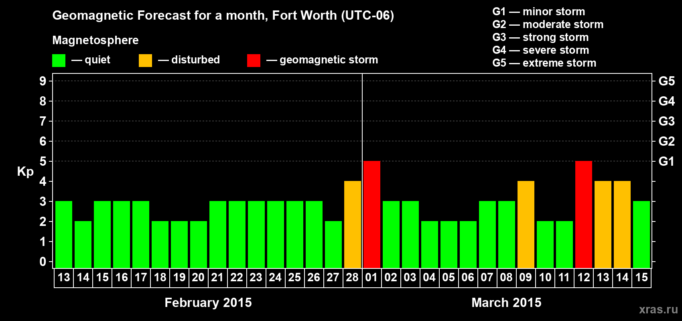This screenshot has width=682, height=321.
Task: Click the Kp axis value 5
Action: tap(43, 161)
